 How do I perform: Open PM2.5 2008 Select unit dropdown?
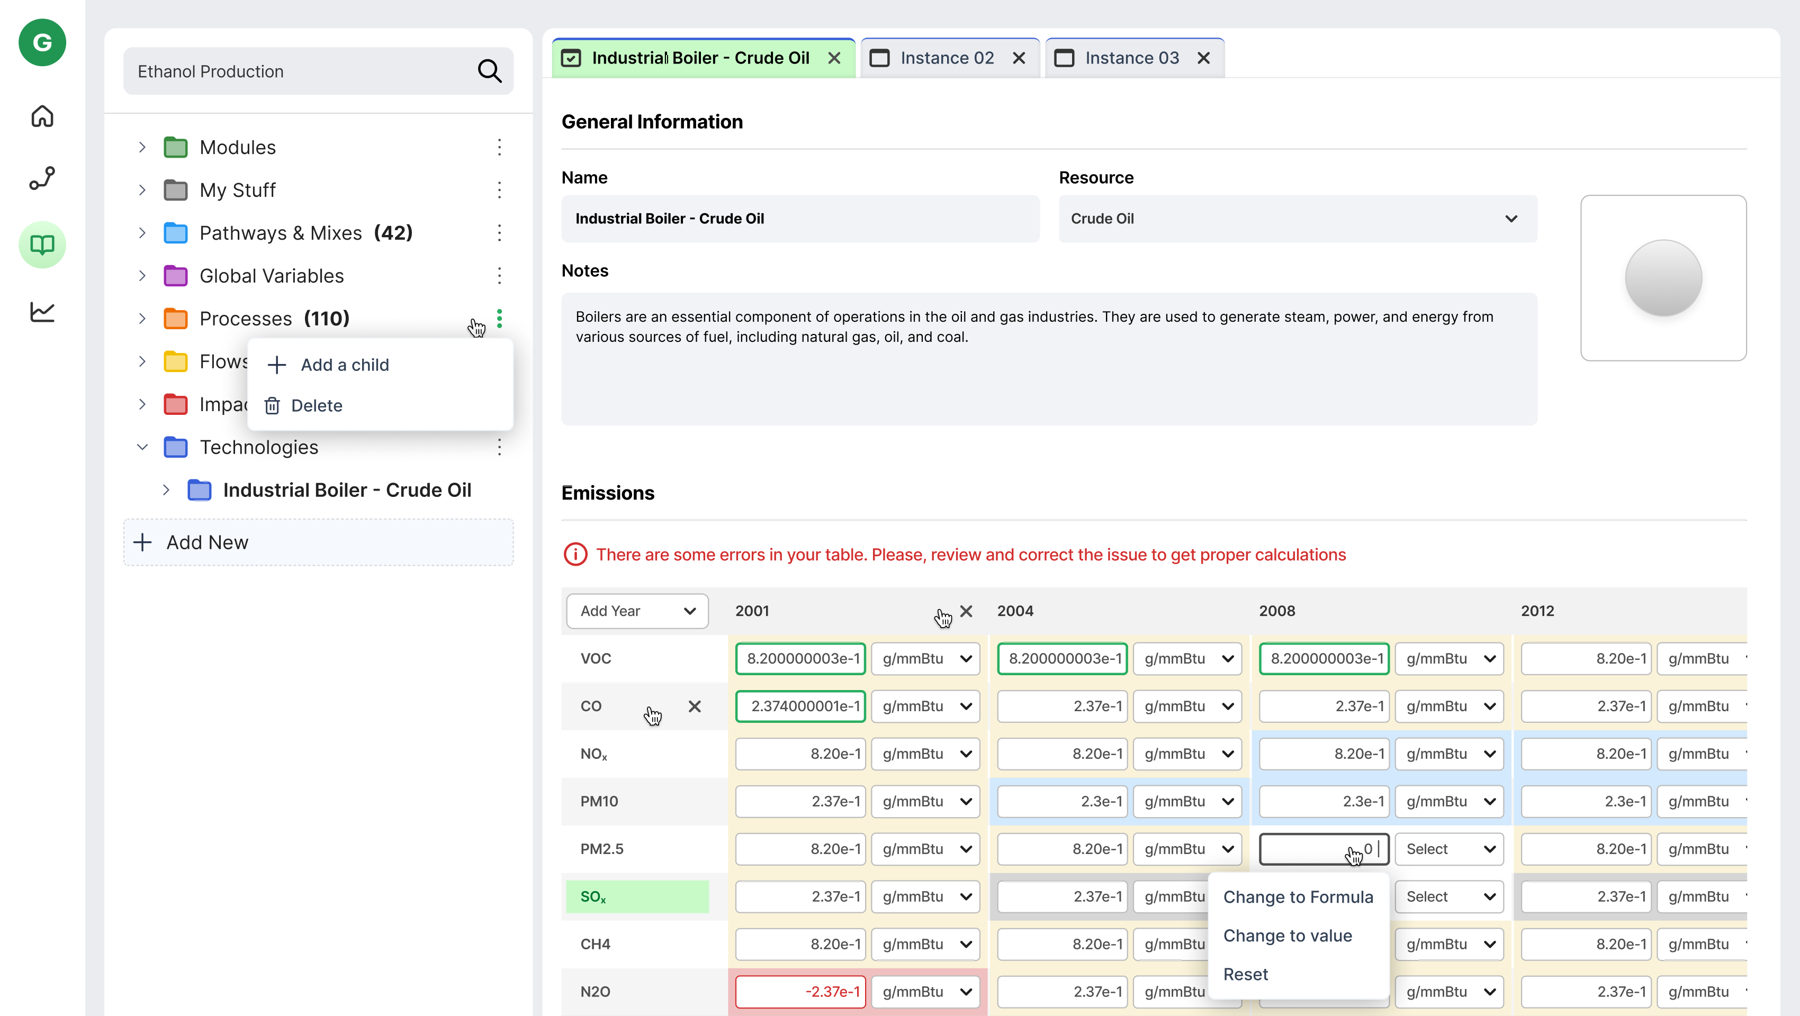[1450, 849]
